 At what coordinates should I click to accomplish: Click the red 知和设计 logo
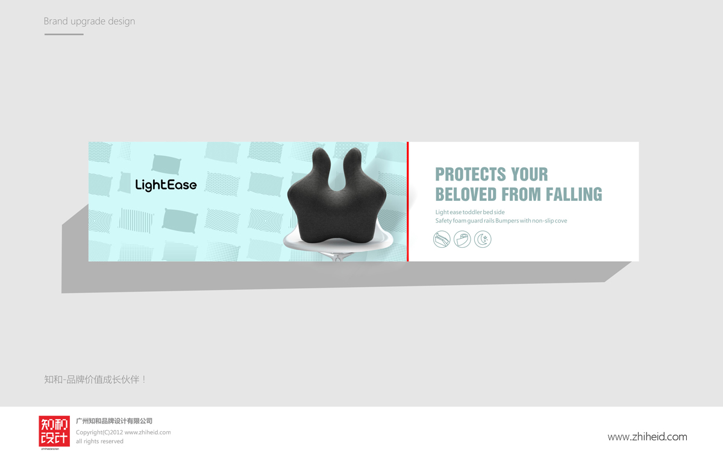pyautogui.click(x=54, y=432)
